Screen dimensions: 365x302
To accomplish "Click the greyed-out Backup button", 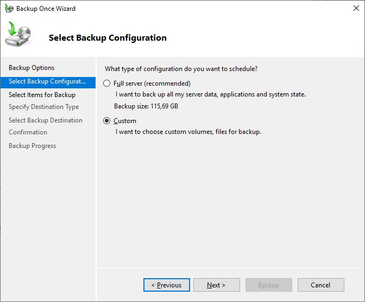I will tap(268, 285).
